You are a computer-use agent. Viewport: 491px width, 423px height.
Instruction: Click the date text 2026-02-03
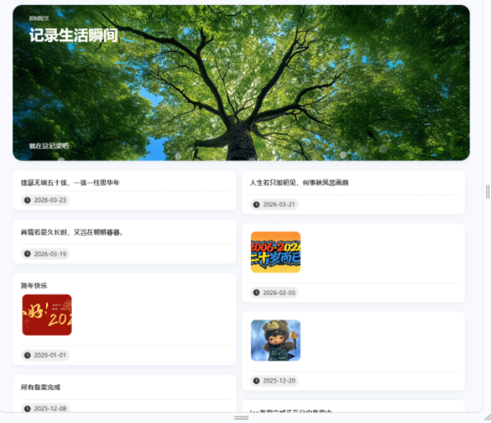279,292
